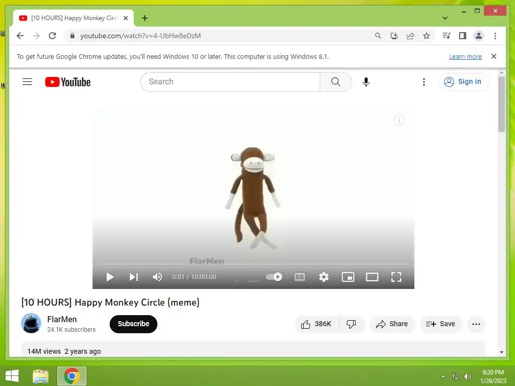Like the video with 386K likes
This screenshot has height=386, width=515.
click(316, 324)
